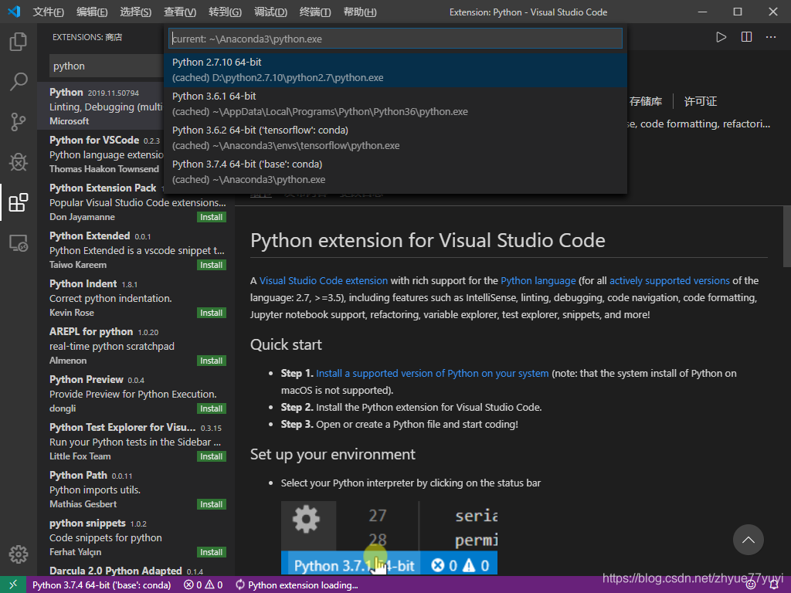Run with the play triangle icon
791x593 pixels.
click(x=721, y=37)
